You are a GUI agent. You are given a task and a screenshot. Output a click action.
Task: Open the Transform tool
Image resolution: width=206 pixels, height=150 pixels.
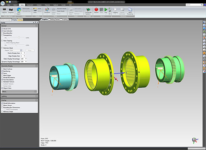[x=47, y=11]
